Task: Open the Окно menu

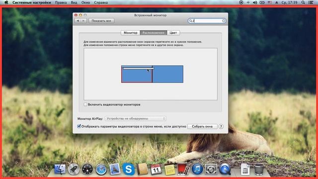Action: [x=85, y=2]
